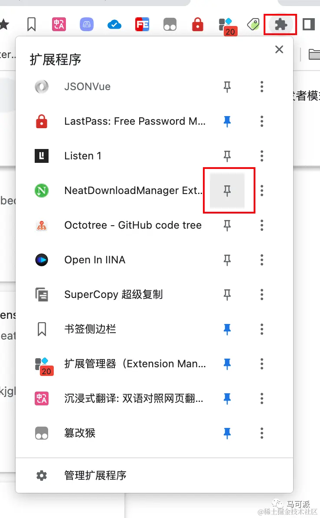Close the extensions popup
The width and height of the screenshot is (320, 518).
click(279, 49)
